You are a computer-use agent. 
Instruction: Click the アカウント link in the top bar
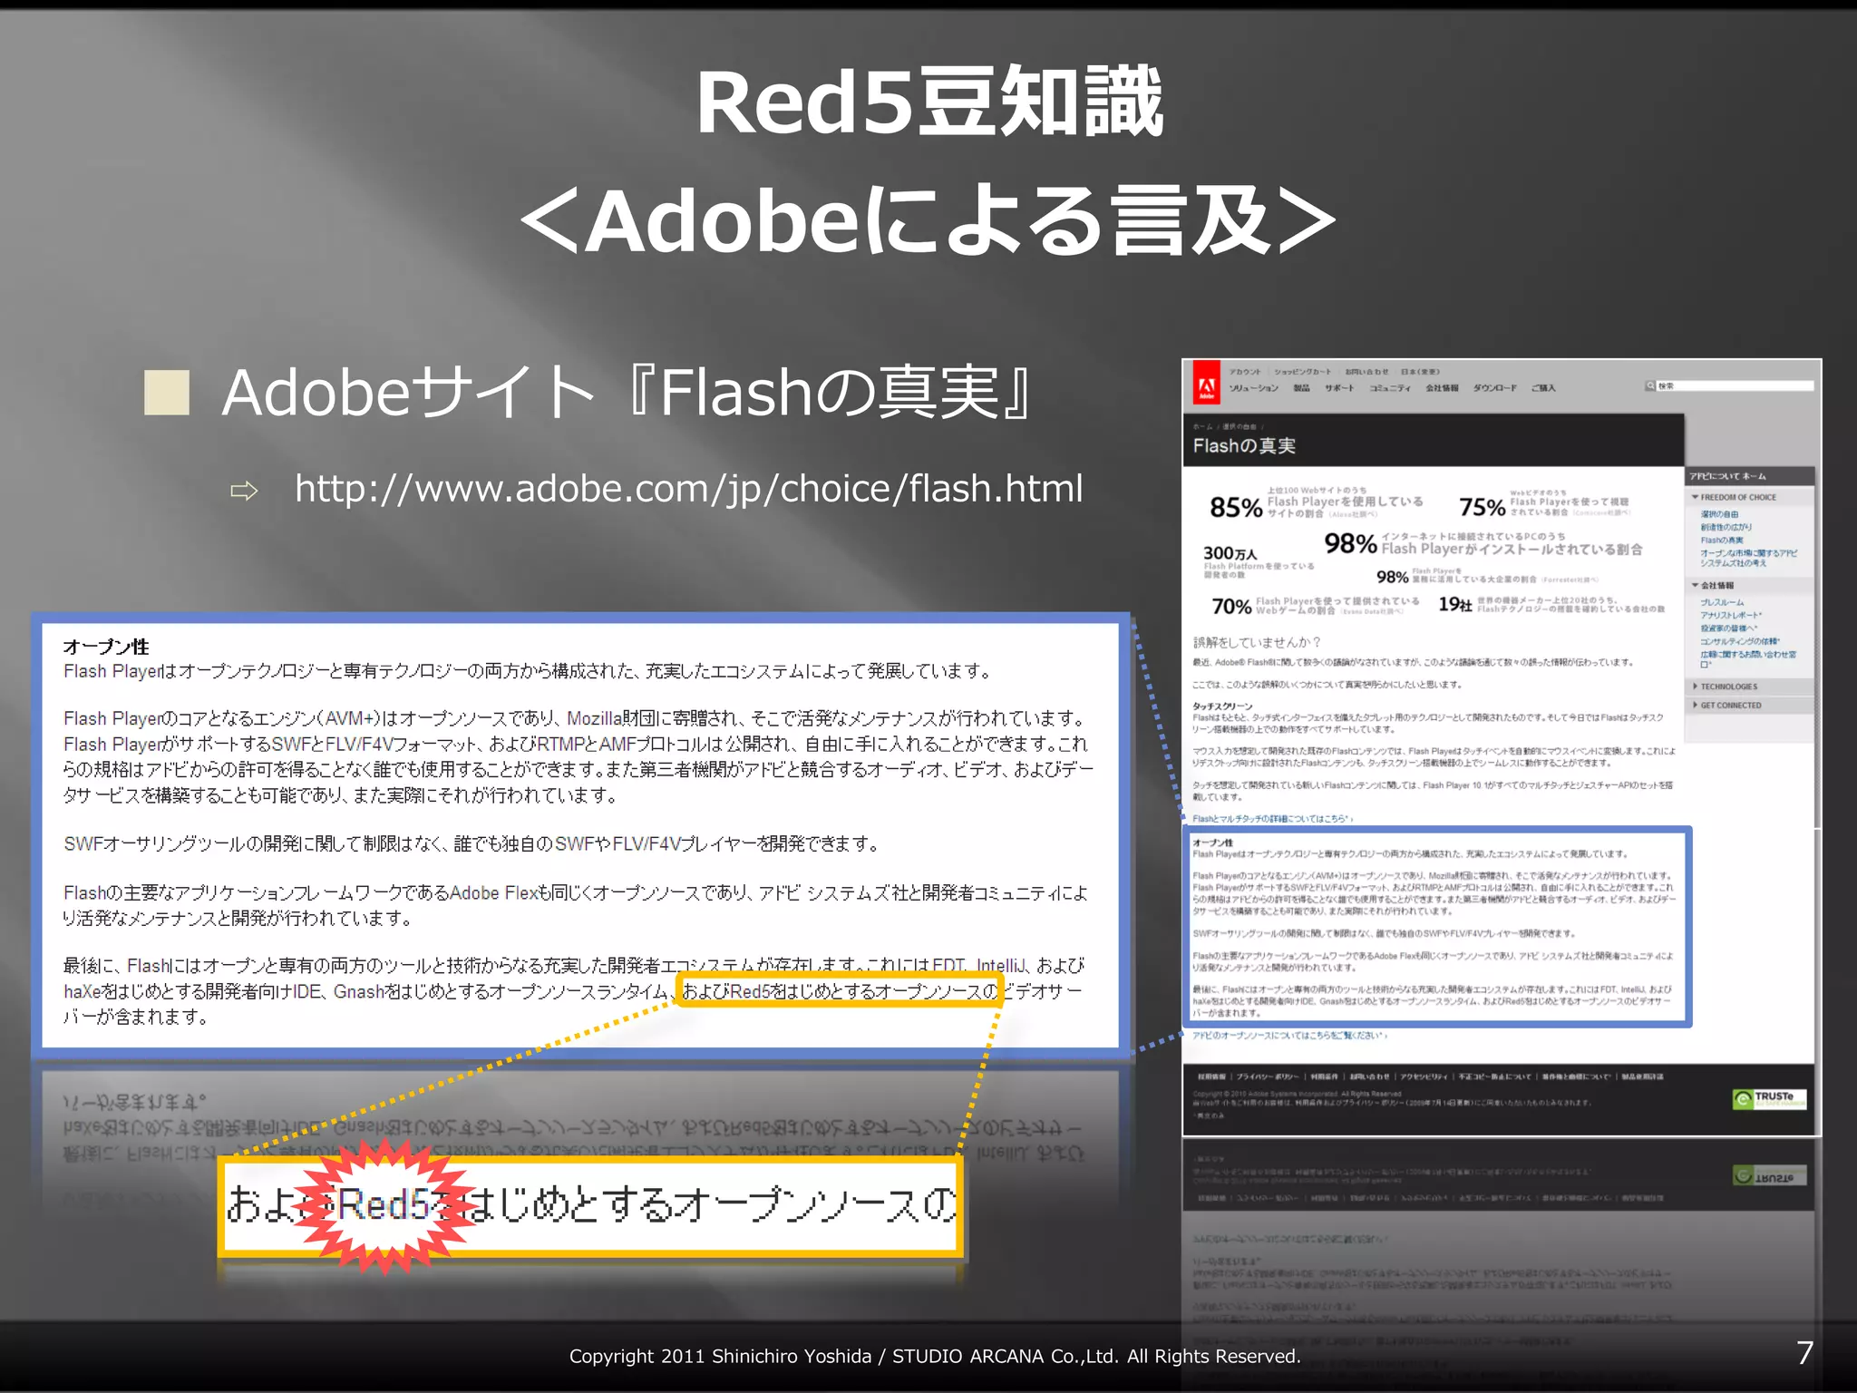pos(1245,372)
